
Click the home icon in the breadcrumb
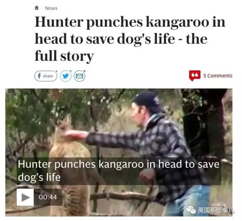tap(37, 8)
